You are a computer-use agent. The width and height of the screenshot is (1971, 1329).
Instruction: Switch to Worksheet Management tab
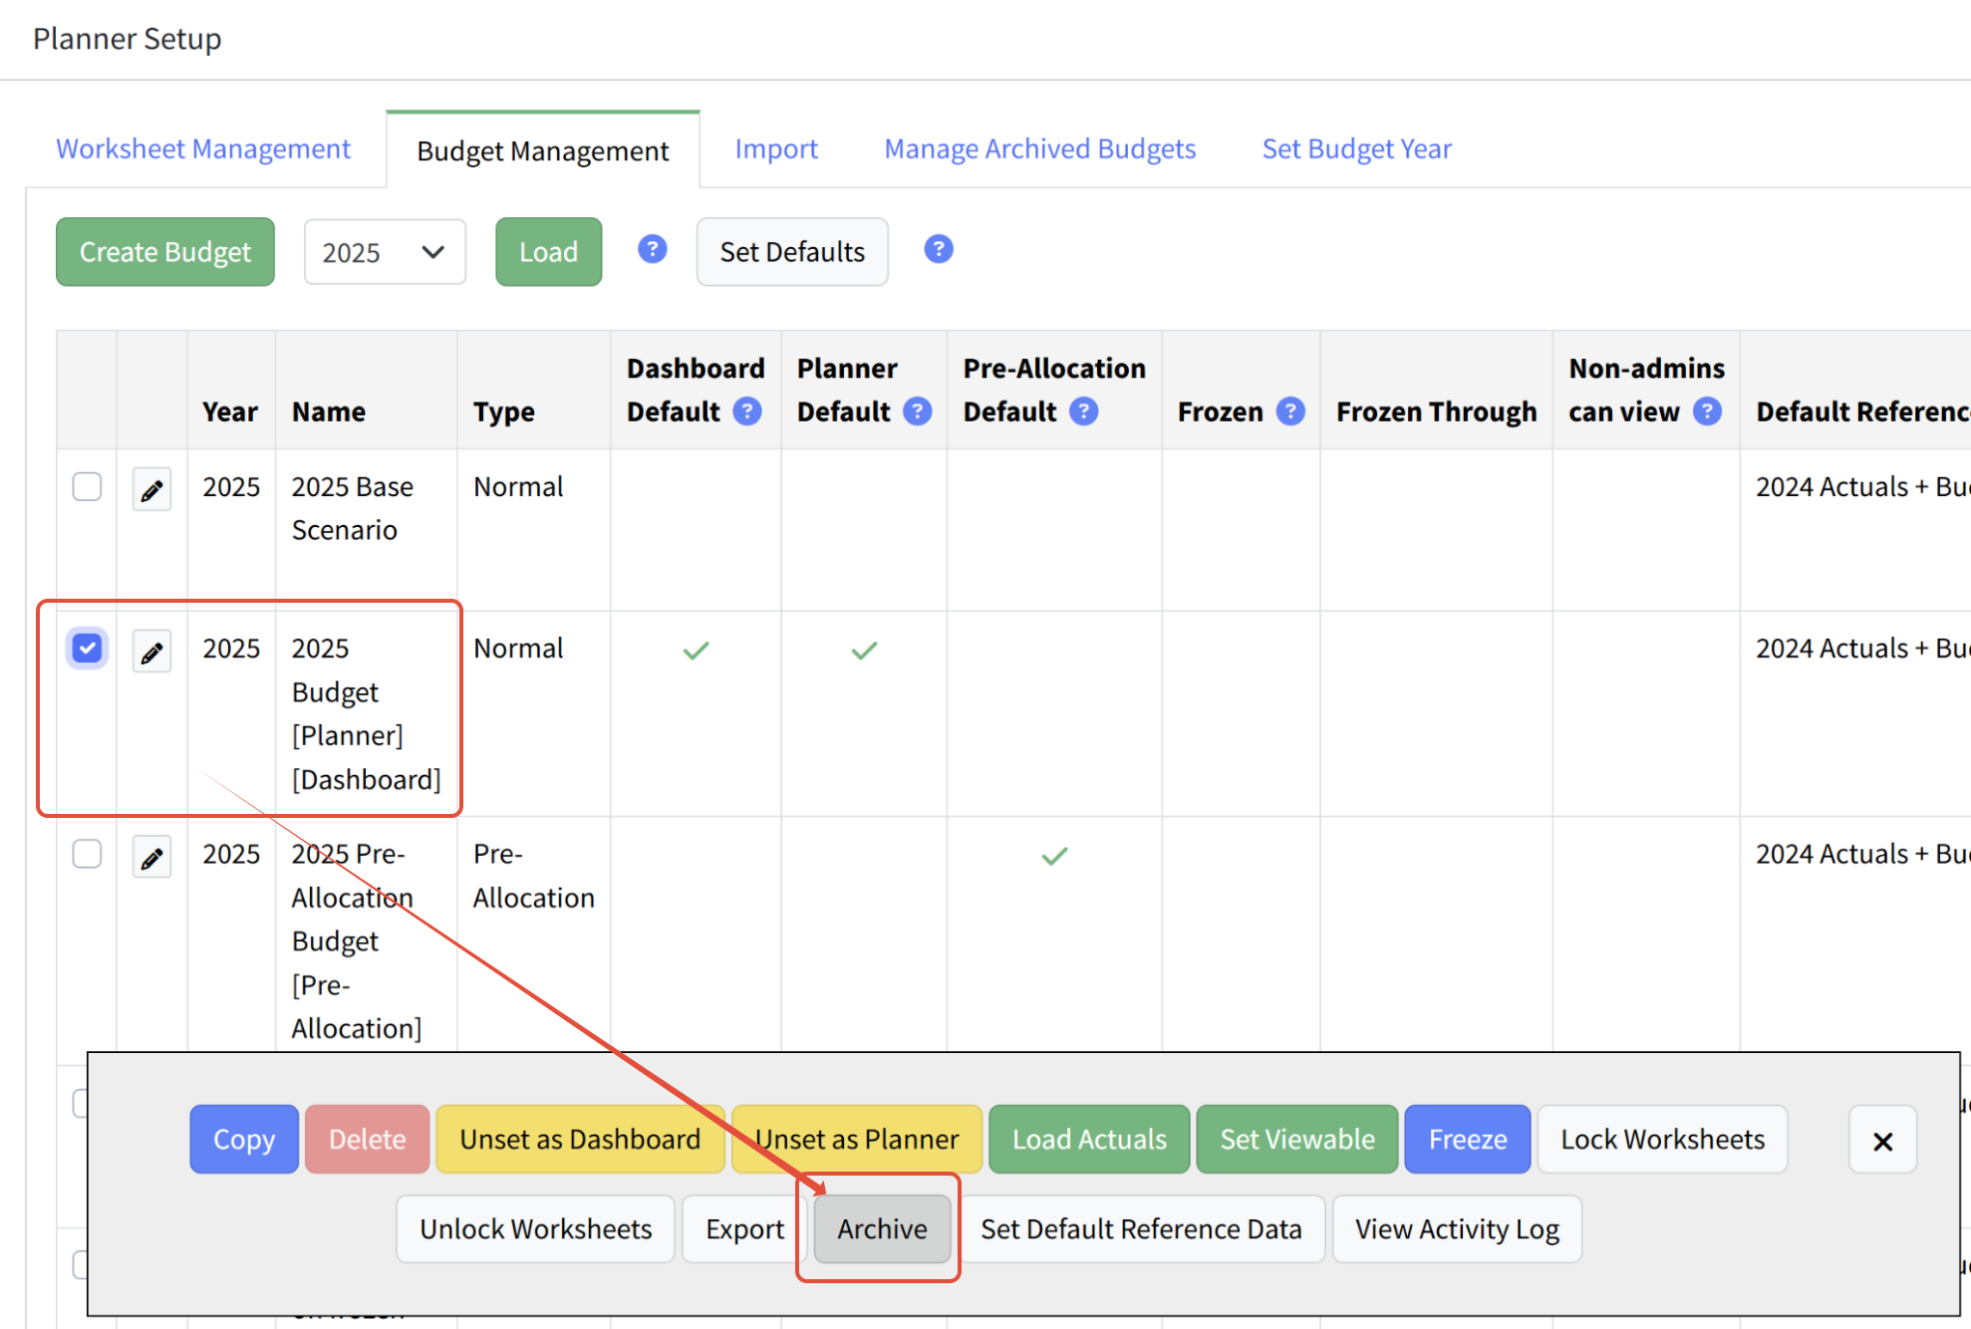(203, 148)
